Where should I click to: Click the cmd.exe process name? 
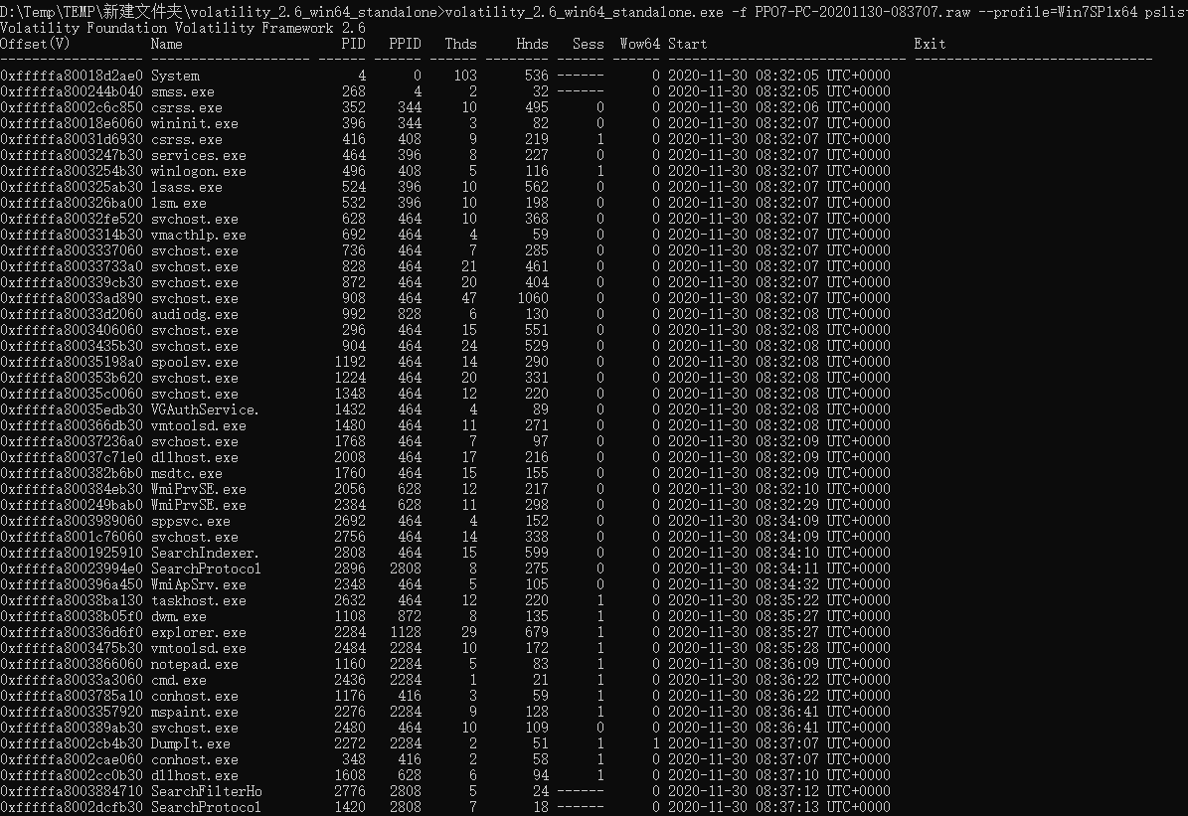coord(179,680)
